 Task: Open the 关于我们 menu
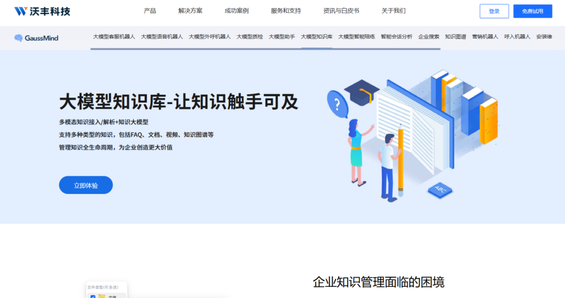(393, 11)
